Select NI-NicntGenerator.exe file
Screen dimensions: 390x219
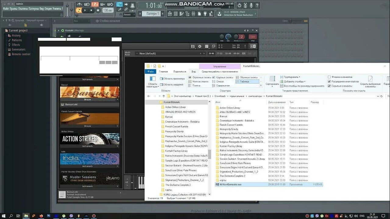click(x=268, y=184)
